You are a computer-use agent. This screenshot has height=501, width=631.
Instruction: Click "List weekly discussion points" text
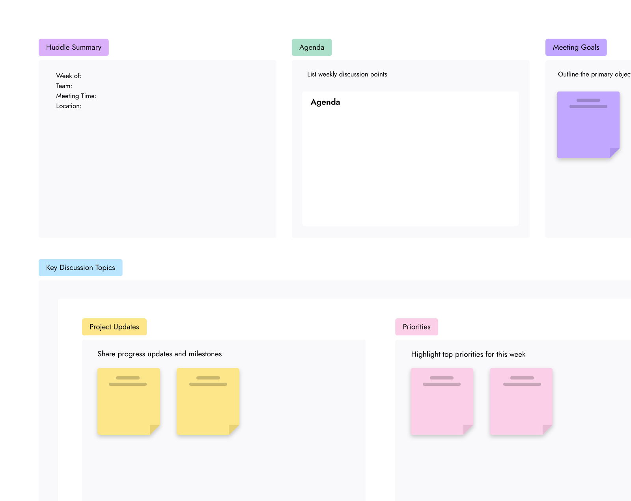click(x=347, y=74)
